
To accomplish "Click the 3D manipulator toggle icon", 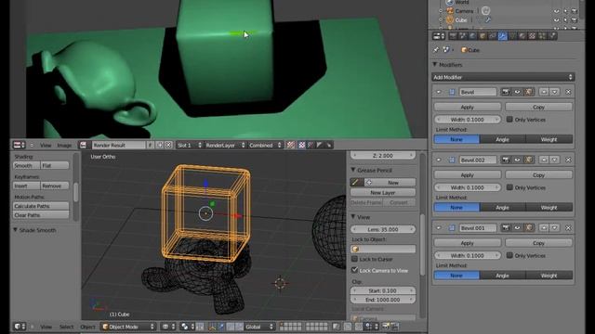I will [x=212, y=327].
